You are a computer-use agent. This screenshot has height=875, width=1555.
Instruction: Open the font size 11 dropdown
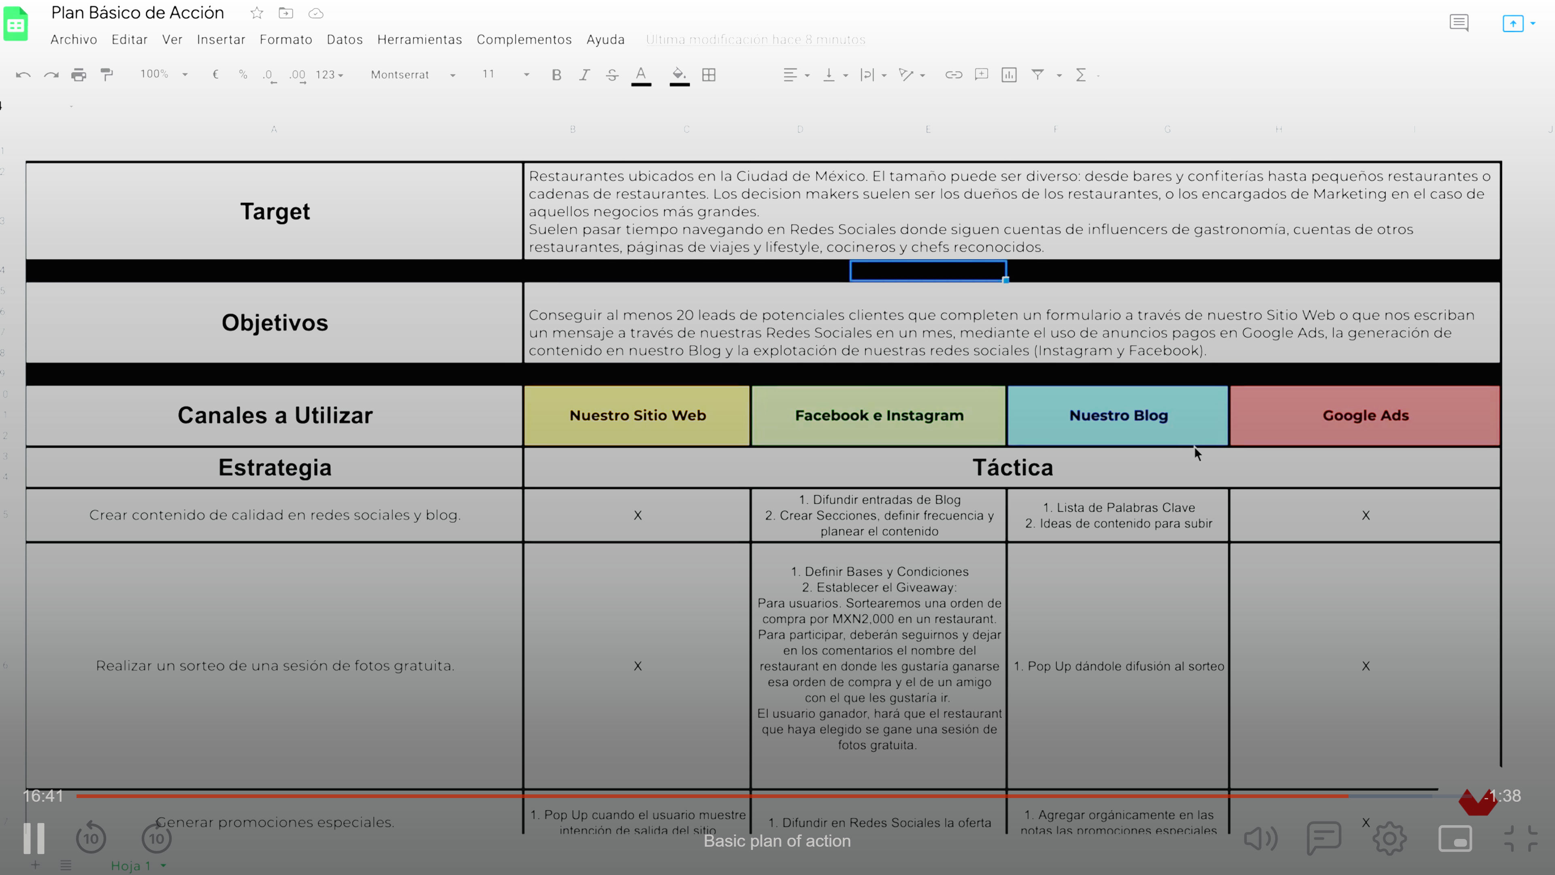click(x=505, y=74)
